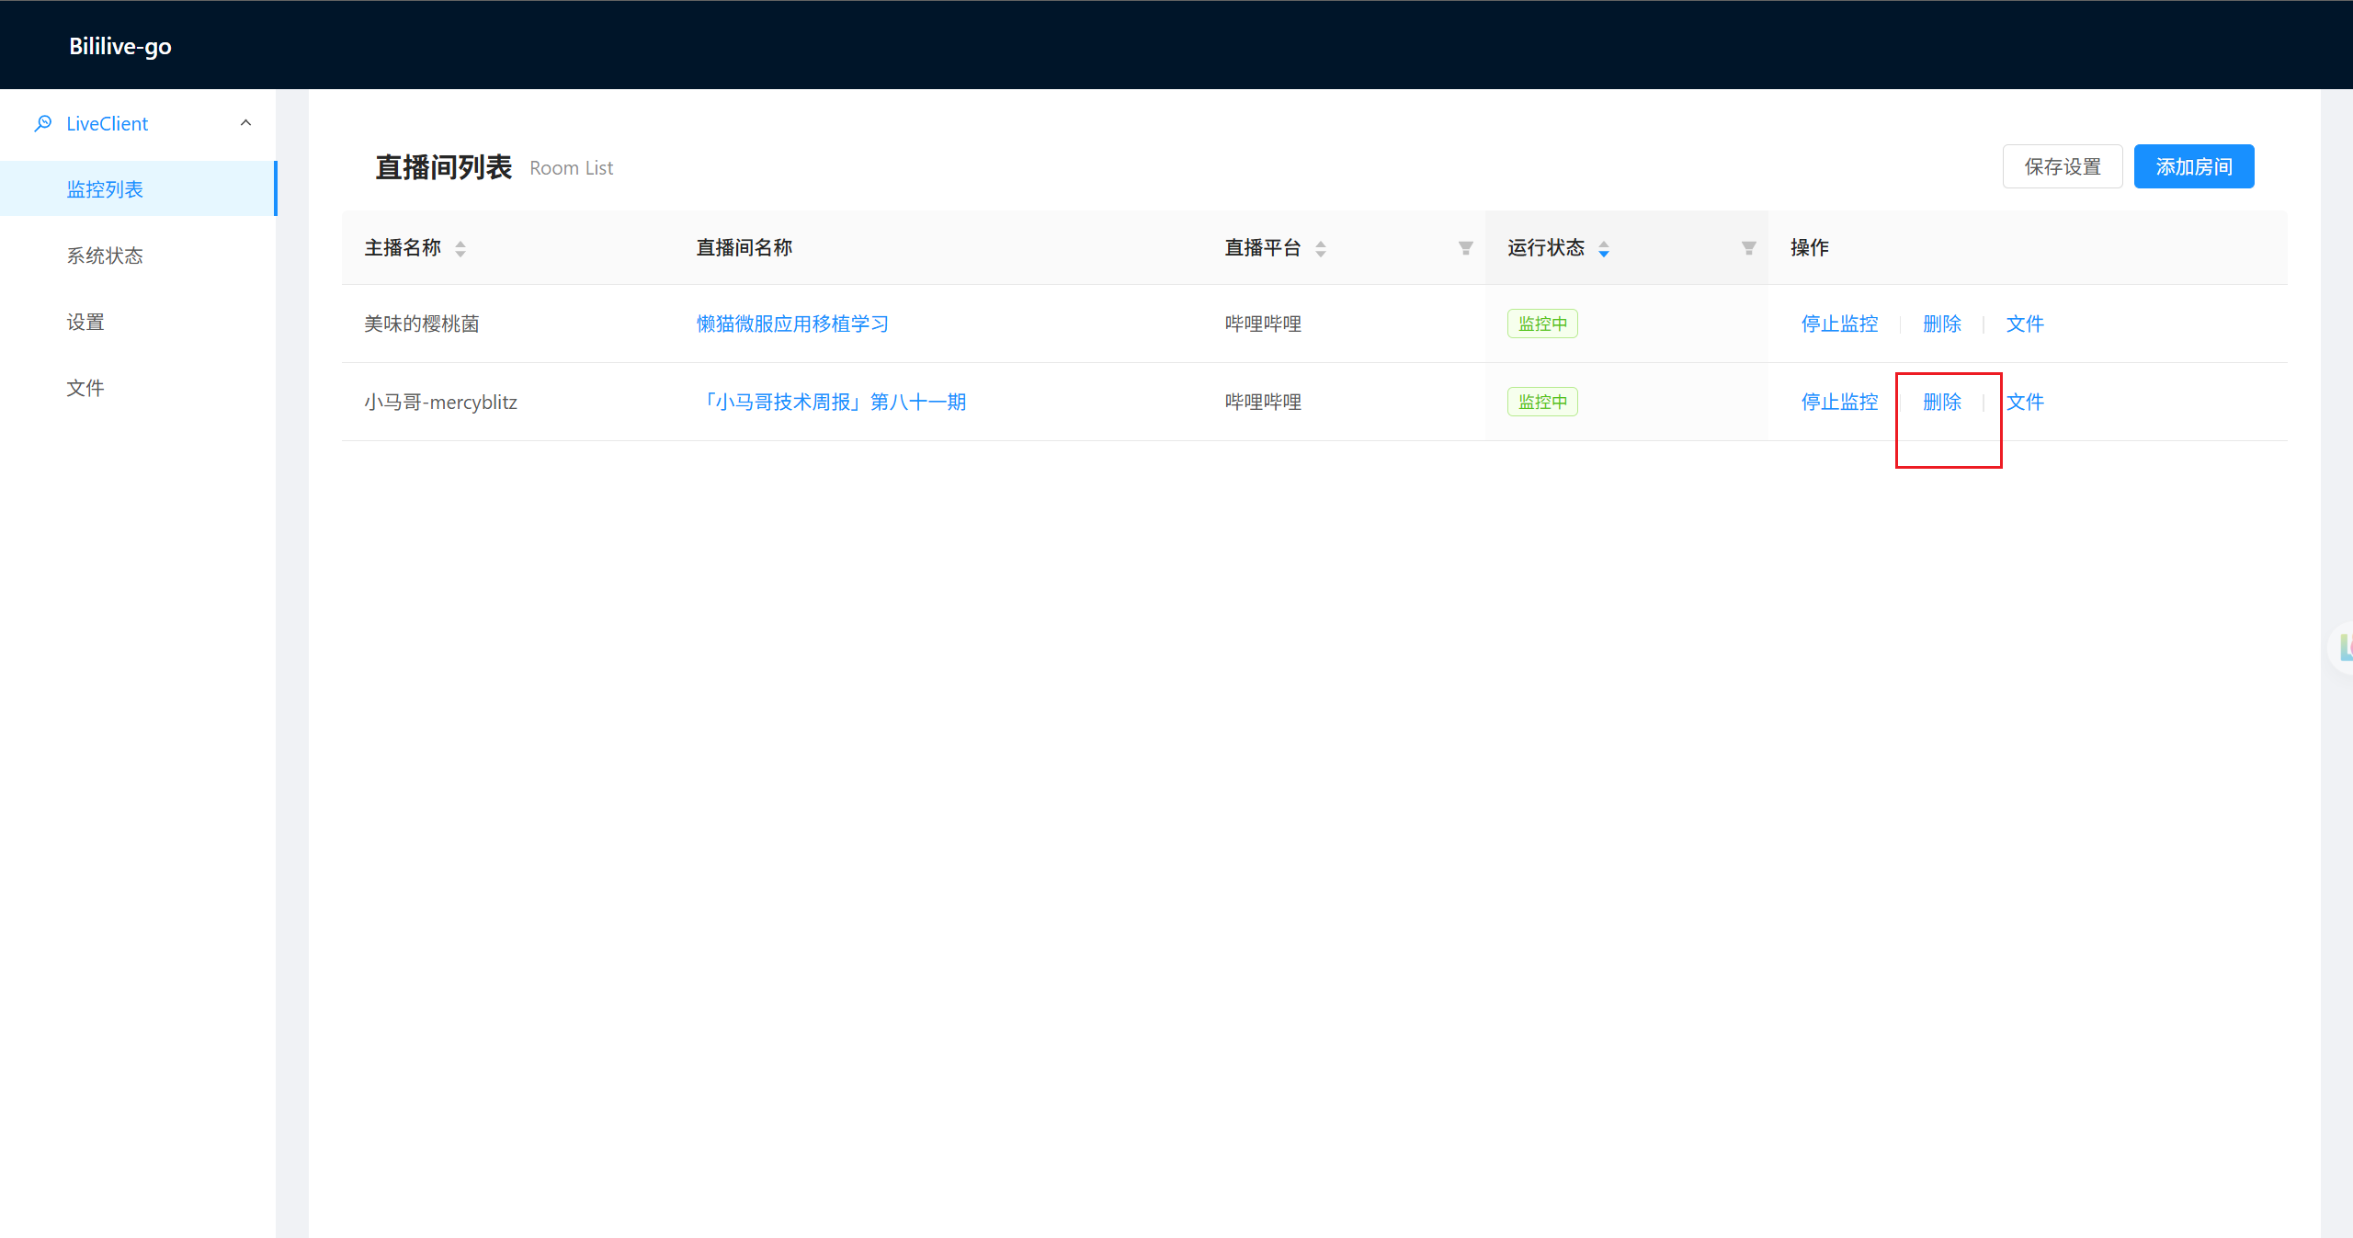Click the Room List subtitle text
The image size is (2353, 1238).
click(x=571, y=168)
